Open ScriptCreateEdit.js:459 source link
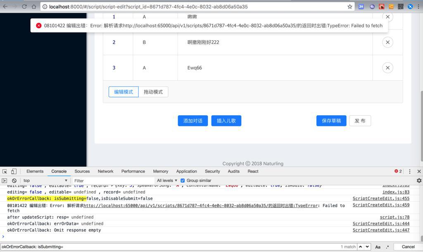The image size is (423, 252). point(381,205)
